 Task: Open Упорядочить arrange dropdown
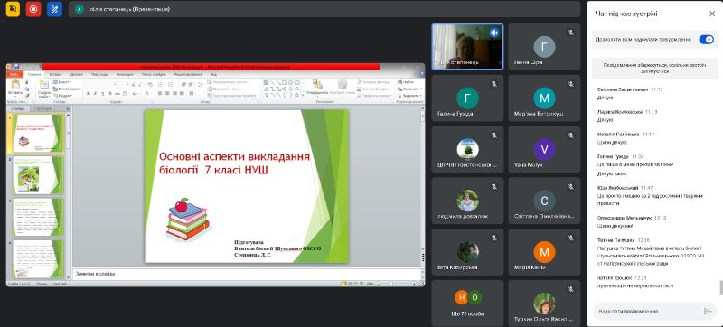click(x=317, y=88)
